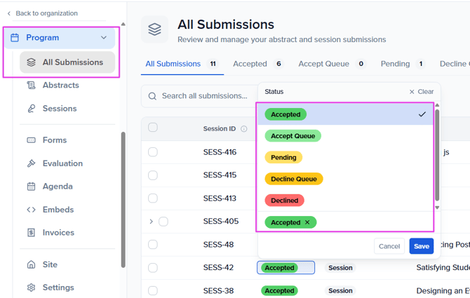Screen dimensions: 470x298
Task: Open the Sessions sidebar item
Action: coord(59,109)
